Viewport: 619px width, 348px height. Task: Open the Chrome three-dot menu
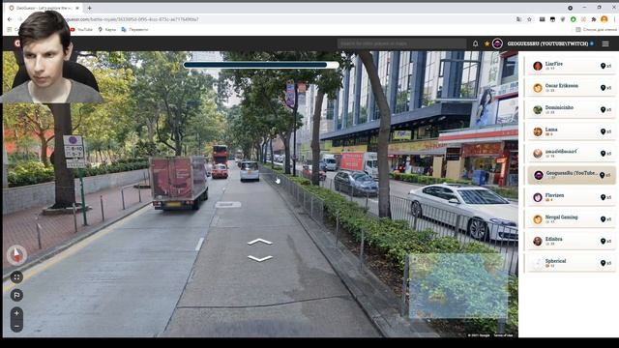pyautogui.click(x=614, y=19)
